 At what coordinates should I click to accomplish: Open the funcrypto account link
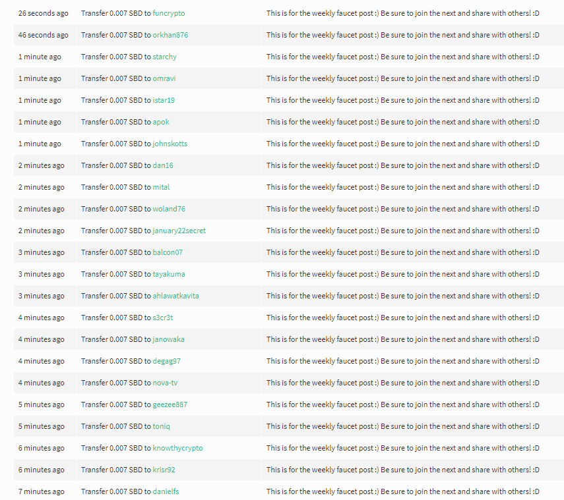(169, 13)
